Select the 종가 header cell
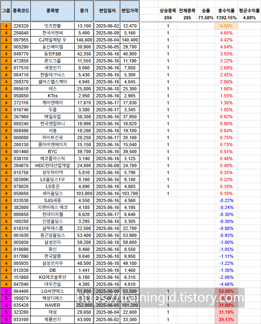261x324 pixels. [x=84, y=11]
